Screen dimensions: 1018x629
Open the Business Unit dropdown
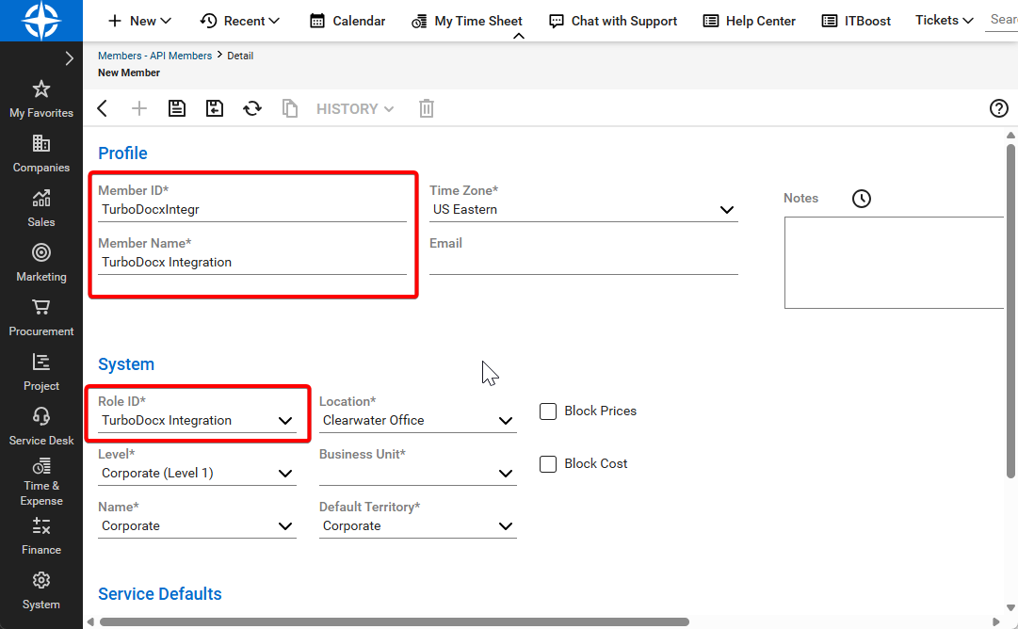pyautogui.click(x=418, y=474)
